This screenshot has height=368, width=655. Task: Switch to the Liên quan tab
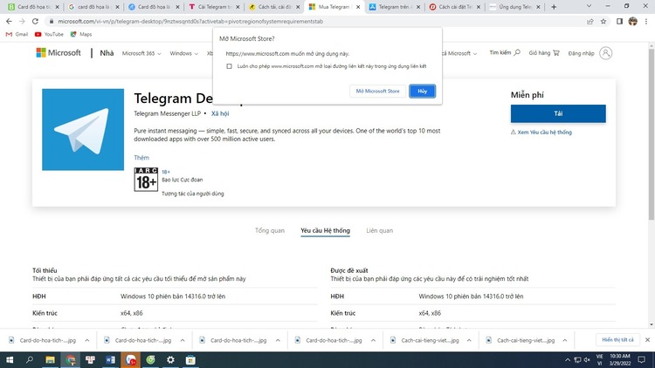coord(379,230)
